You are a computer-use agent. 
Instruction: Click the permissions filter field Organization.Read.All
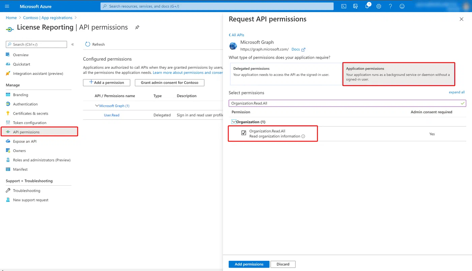(x=347, y=103)
